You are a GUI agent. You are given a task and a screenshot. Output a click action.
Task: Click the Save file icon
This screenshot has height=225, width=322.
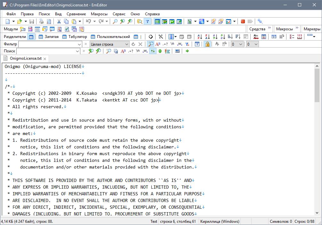pyautogui.click(x=32, y=21)
